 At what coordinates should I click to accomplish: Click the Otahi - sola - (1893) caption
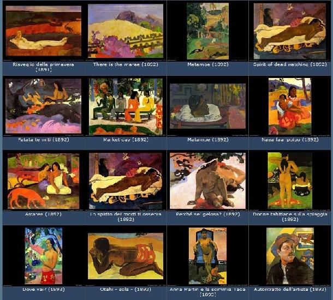point(126,289)
